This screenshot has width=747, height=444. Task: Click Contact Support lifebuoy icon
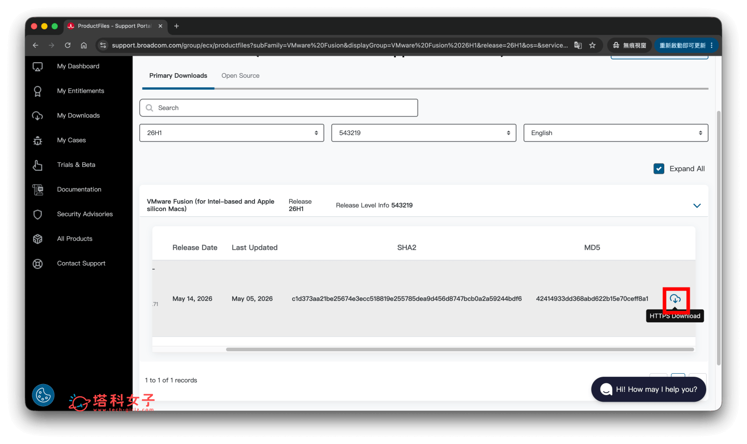[x=37, y=264]
